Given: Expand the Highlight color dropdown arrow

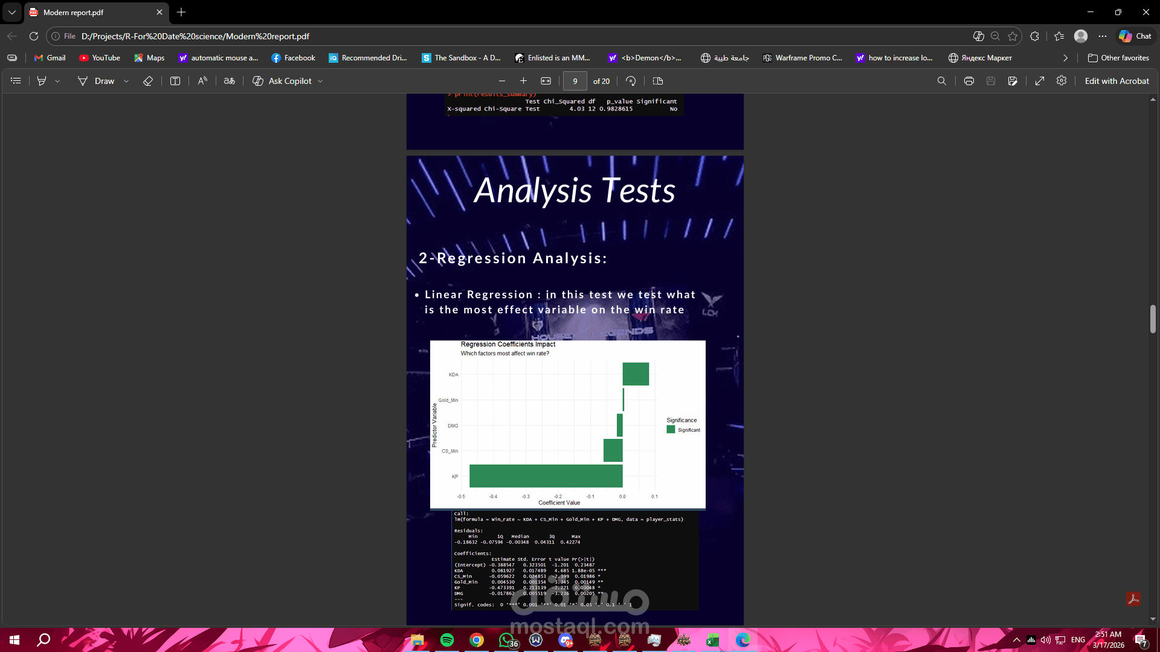Looking at the screenshot, I should pos(57,81).
